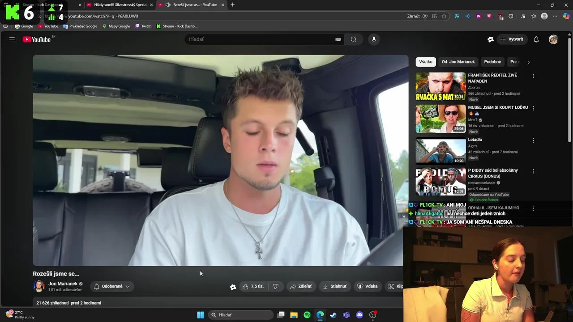Like the video with thumbs up

[253, 286]
